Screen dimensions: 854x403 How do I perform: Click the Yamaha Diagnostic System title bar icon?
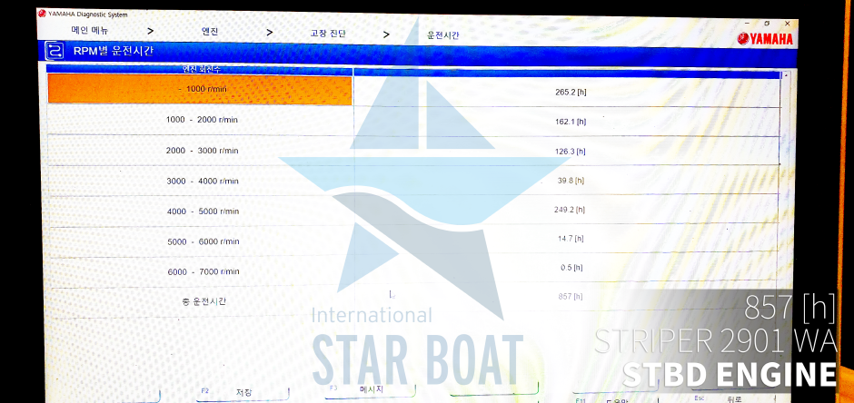42,14
